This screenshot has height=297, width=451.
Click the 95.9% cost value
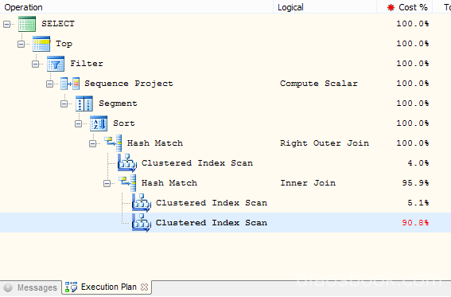coord(415,183)
